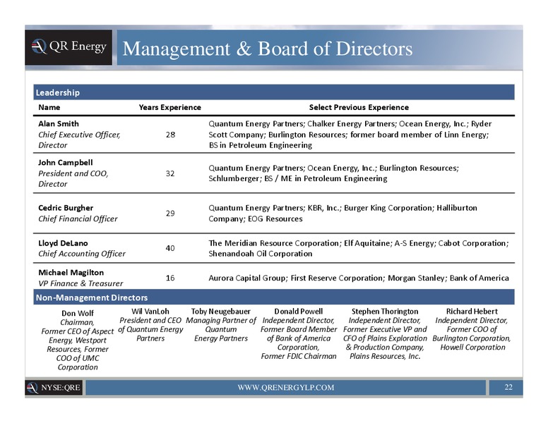Screen dimensions: 548x423
Task: Click Alan Smith's title Chief Executive Officer, Director
Action: point(79,140)
